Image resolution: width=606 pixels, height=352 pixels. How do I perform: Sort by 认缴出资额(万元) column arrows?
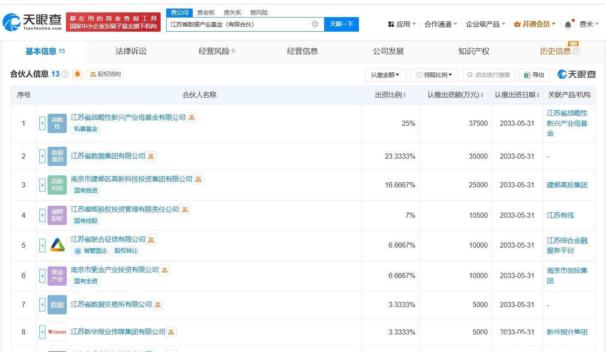coord(482,95)
